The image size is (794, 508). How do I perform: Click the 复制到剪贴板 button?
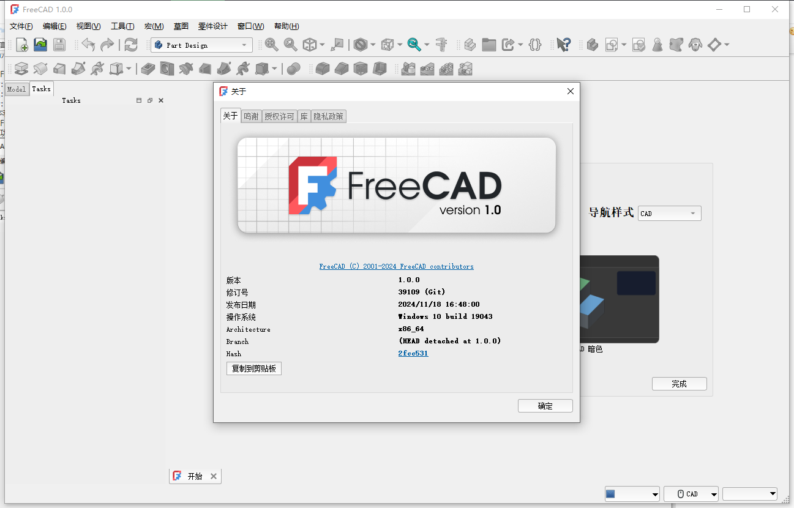[254, 368]
